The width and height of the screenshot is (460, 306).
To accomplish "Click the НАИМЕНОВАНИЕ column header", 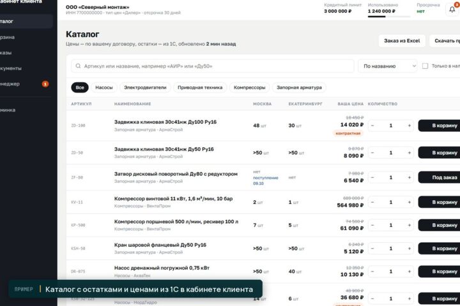I will (x=133, y=104).
